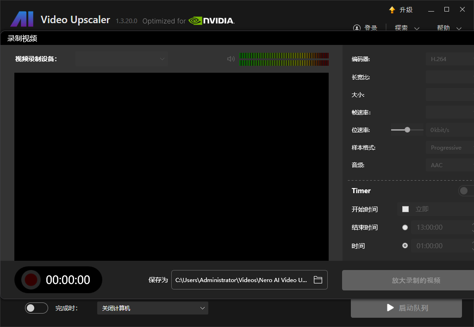This screenshot has height=327, width=474.
Task: Click the 00:00:00 recording timer
Action: tap(68, 280)
